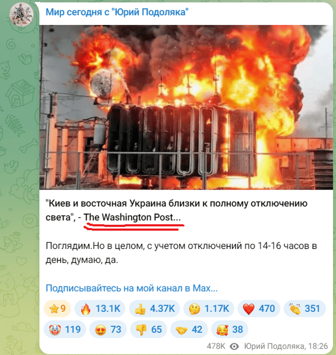Click the eye views counter icon
This screenshot has height=355, width=336.
(x=234, y=346)
